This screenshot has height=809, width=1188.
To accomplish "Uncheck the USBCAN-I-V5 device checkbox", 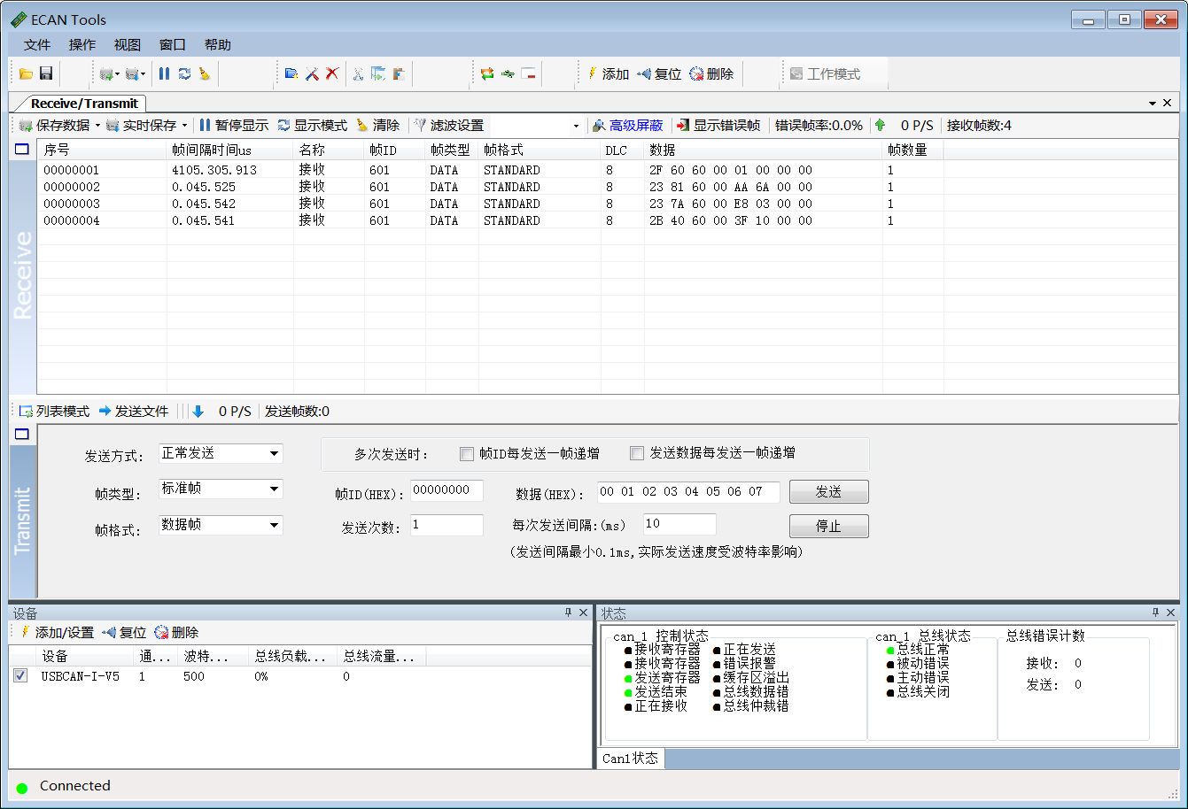I will click(20, 676).
